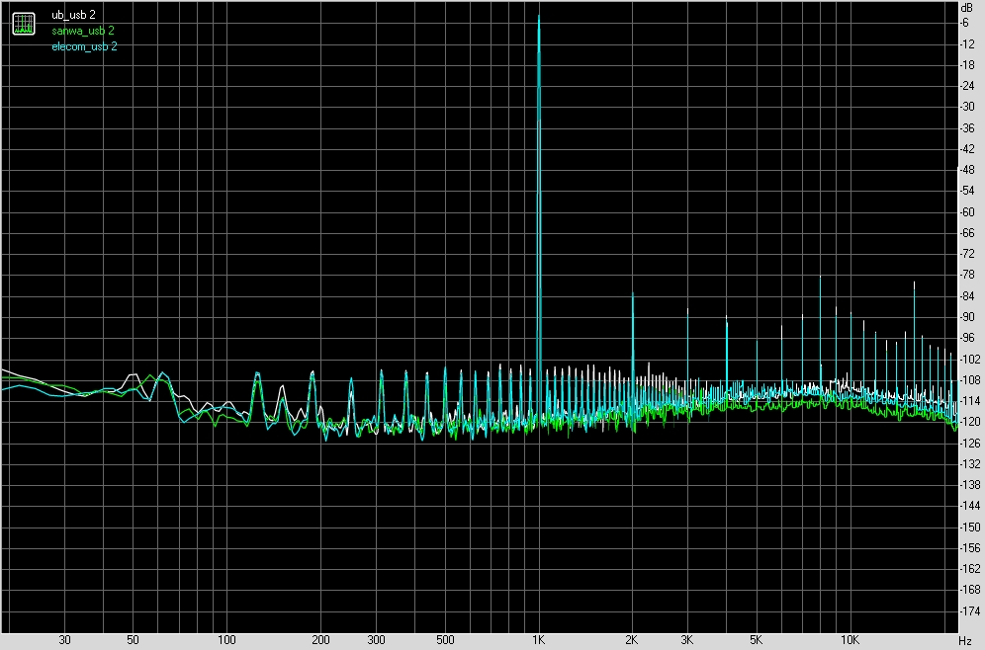Click the dB unit label

(x=967, y=8)
